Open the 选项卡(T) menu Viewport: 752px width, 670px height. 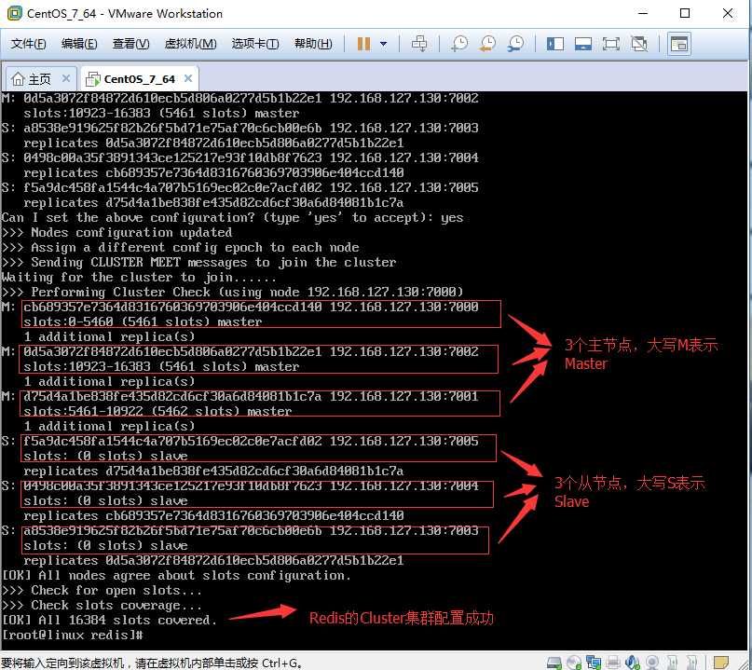(255, 44)
